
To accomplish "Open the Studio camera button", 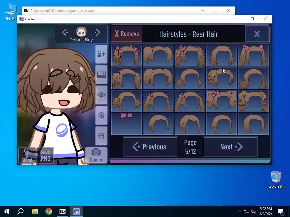I will (96, 155).
